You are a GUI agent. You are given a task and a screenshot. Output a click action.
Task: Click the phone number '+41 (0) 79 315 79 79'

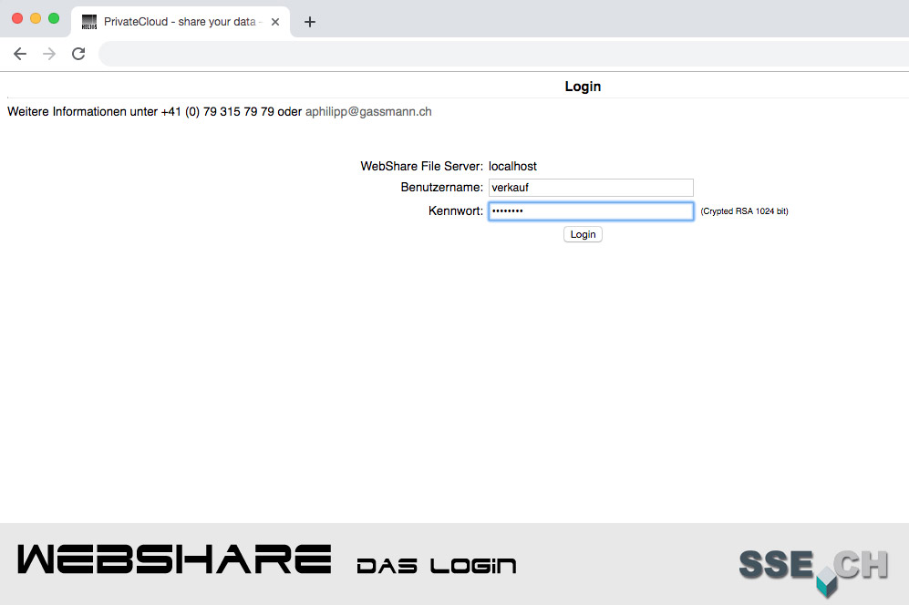[217, 112]
